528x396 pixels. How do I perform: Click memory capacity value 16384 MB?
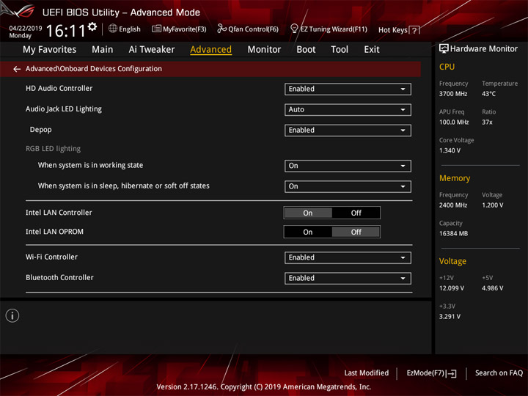tap(453, 234)
